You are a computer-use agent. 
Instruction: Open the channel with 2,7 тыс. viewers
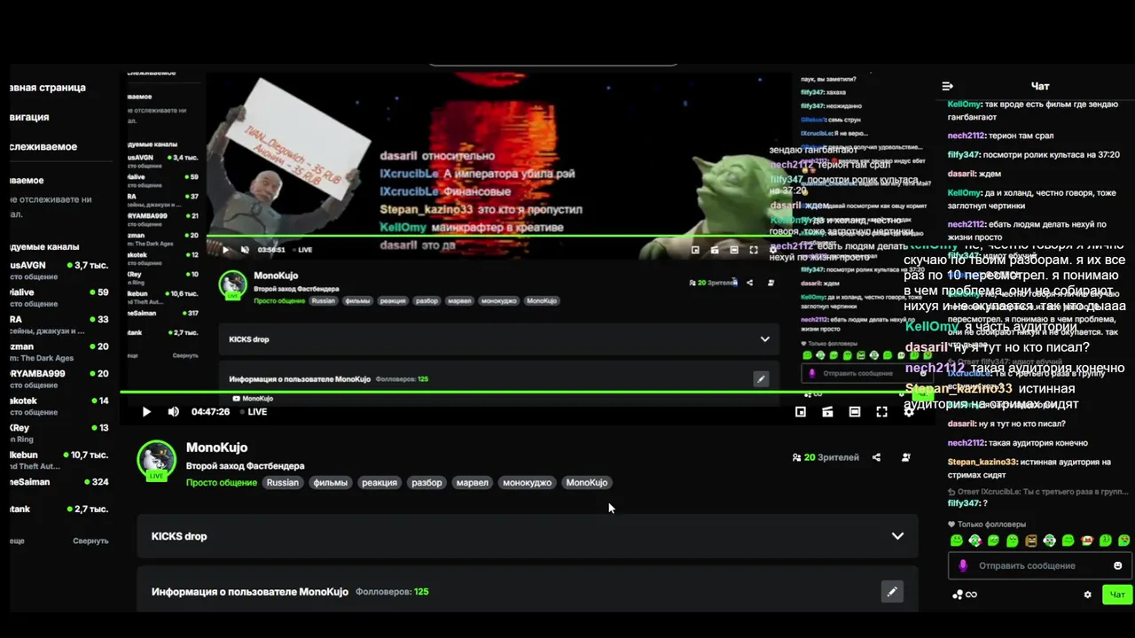pos(59,509)
